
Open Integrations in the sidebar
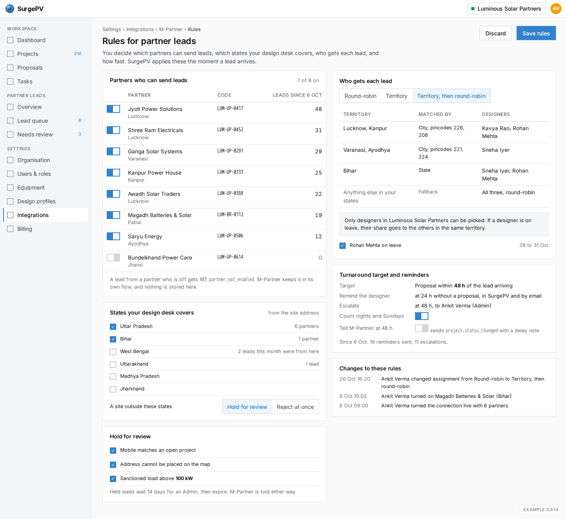(46, 215)
